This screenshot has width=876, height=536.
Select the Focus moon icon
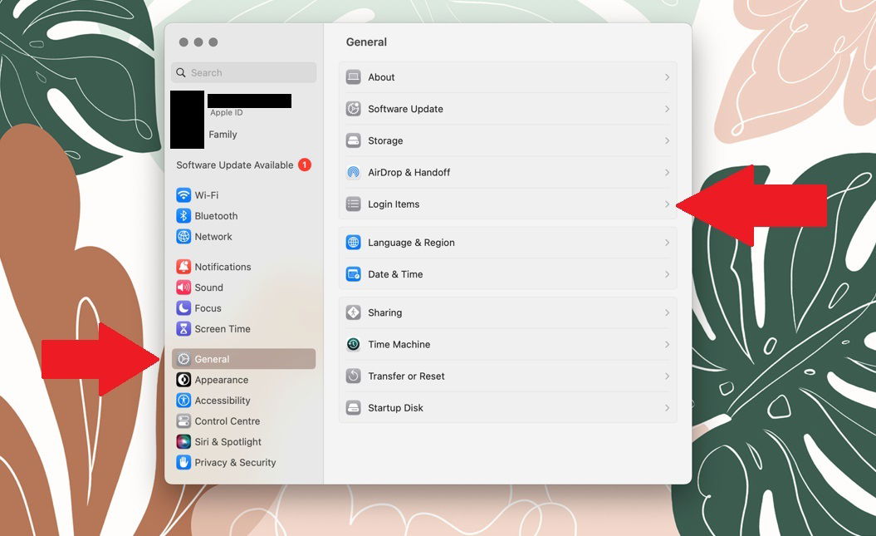click(x=184, y=307)
